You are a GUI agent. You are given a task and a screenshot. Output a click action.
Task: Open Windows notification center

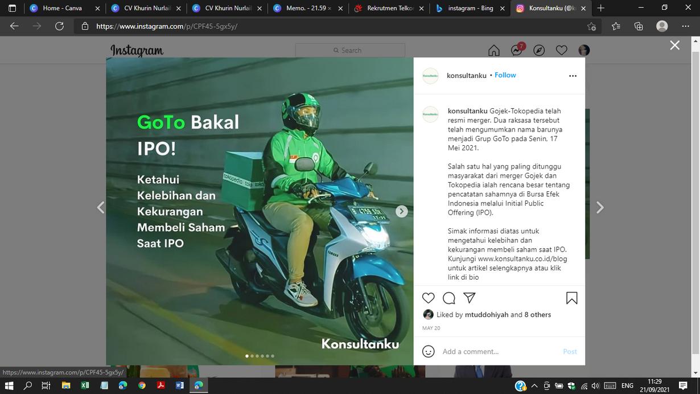tap(683, 385)
